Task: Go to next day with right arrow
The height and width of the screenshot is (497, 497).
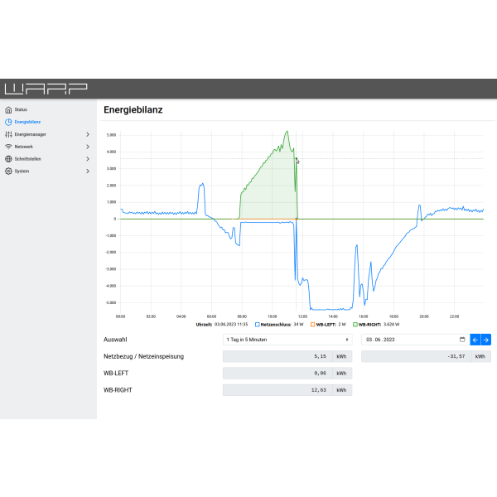Action: point(486,340)
